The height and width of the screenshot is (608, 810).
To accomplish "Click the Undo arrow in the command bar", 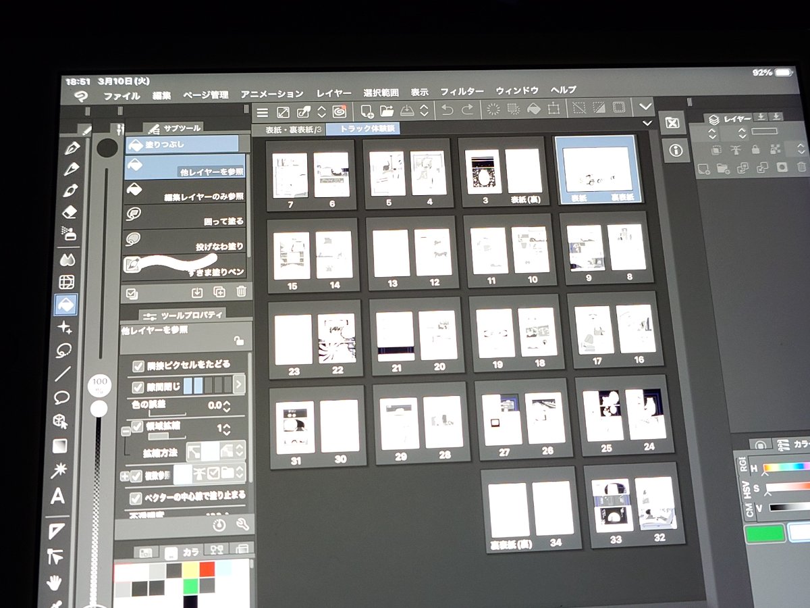I will point(447,110).
